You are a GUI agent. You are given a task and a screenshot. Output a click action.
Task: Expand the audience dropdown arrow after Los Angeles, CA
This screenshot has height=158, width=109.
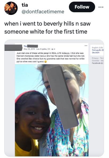coord(54,49)
